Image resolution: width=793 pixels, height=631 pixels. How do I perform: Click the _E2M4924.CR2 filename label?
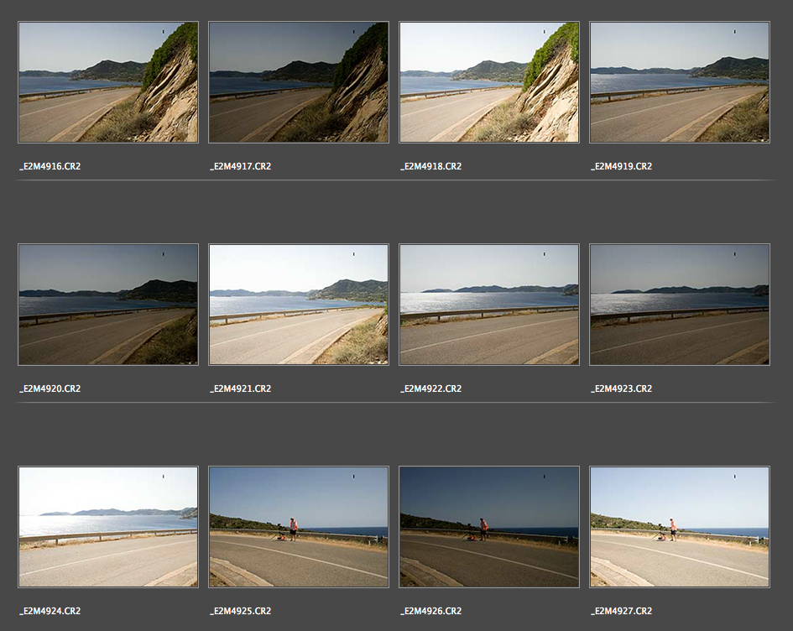pyautogui.click(x=50, y=611)
